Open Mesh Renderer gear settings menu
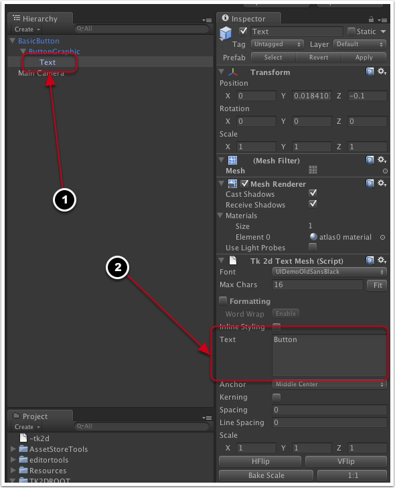The image size is (395, 488). pyautogui.click(x=382, y=183)
